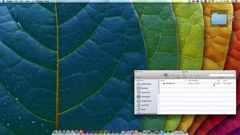
Task: Open the Help menu
Action: coord(47,1)
